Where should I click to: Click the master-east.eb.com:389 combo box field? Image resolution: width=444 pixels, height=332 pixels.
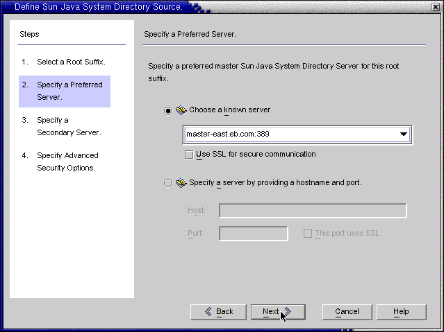click(297, 134)
